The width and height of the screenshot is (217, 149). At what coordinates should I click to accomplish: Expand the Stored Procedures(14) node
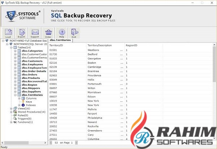coord(11,112)
